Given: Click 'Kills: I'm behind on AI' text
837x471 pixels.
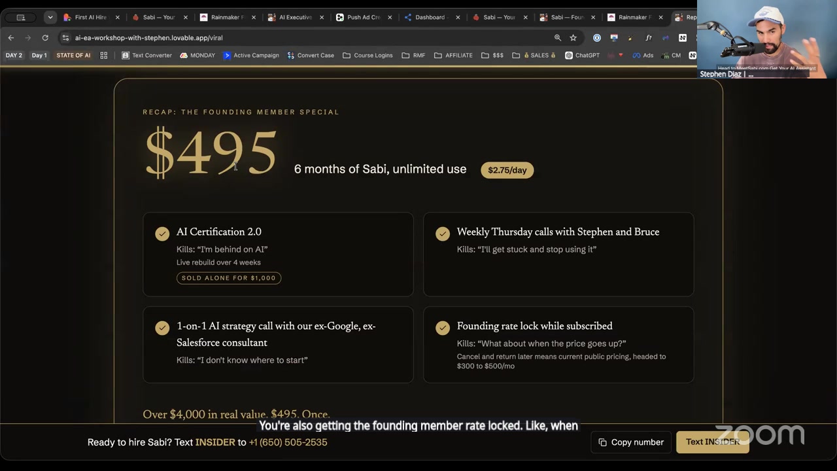Looking at the screenshot, I should click(x=222, y=249).
